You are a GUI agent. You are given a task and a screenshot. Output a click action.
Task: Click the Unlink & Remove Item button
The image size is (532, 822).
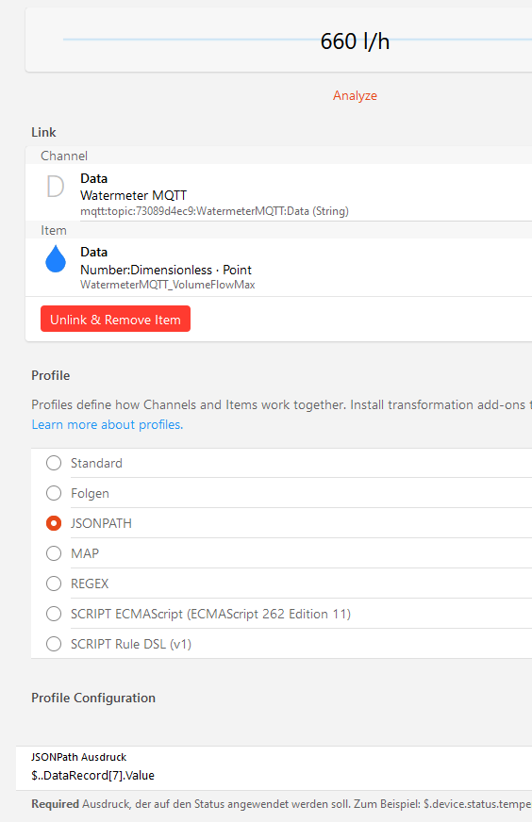(115, 320)
